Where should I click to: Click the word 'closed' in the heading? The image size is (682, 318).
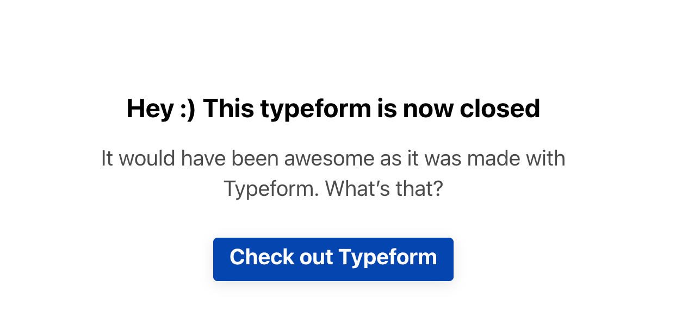coord(500,109)
